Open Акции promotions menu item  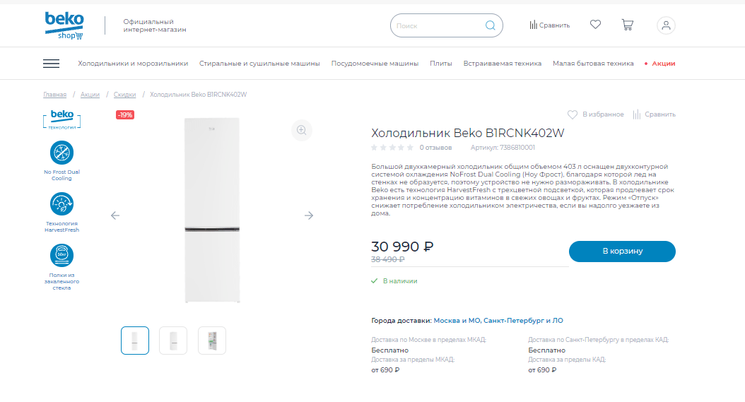(x=663, y=64)
